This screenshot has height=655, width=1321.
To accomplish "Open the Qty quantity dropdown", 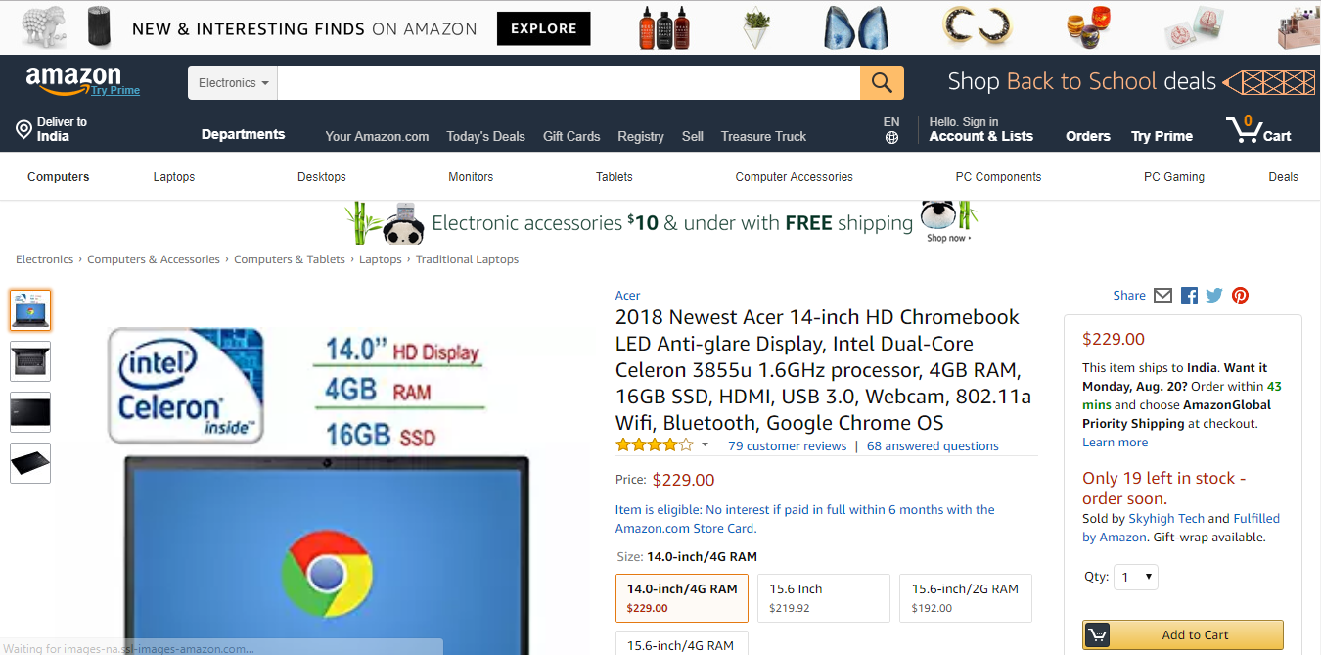I will pos(1136,577).
